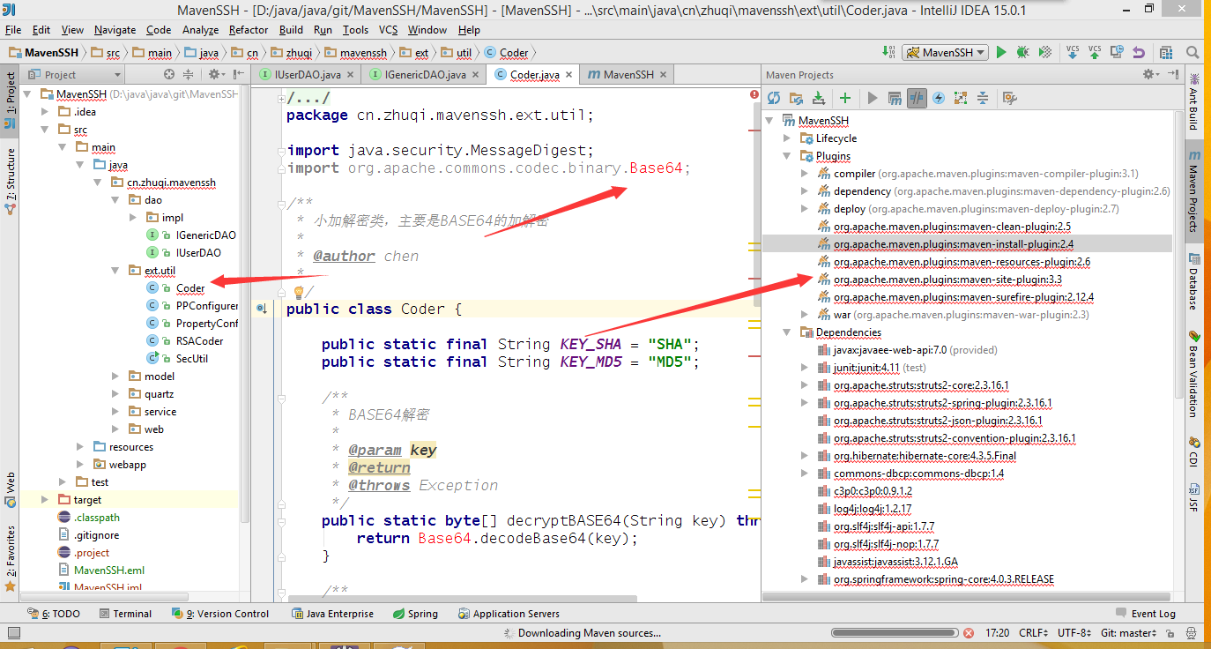Click Coder breadcrumb in navigation bar

[507, 53]
